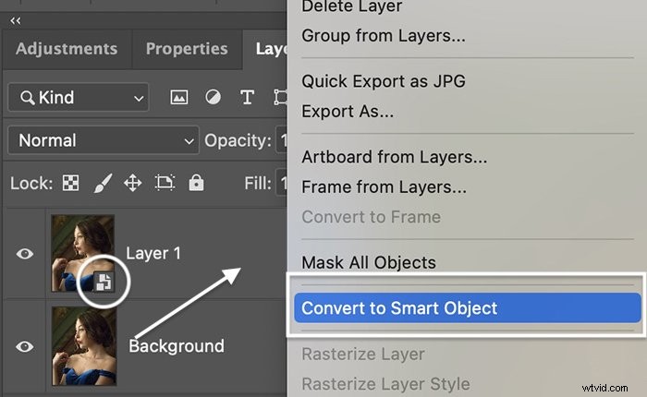Select the Layer 1 name
Image resolution: width=647 pixels, height=397 pixels.
coord(153,253)
